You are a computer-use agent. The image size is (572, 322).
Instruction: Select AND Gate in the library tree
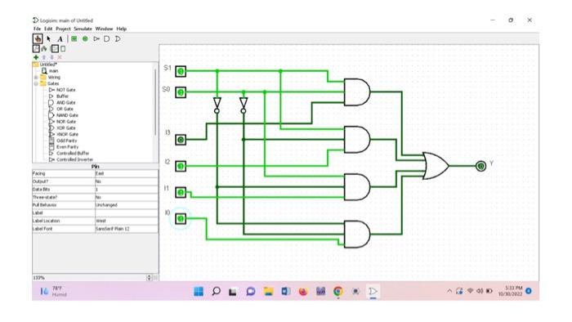click(x=61, y=102)
